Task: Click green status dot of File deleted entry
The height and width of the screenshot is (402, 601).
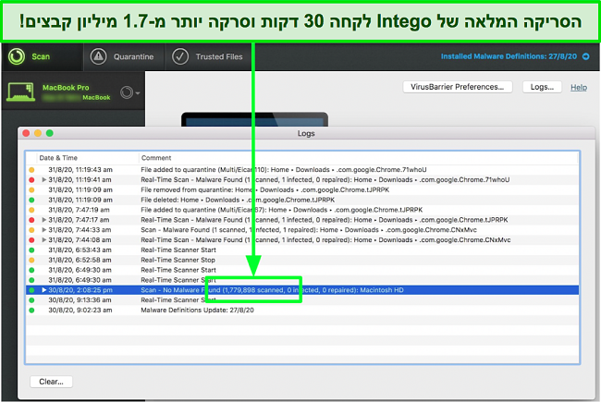Action: (31, 200)
